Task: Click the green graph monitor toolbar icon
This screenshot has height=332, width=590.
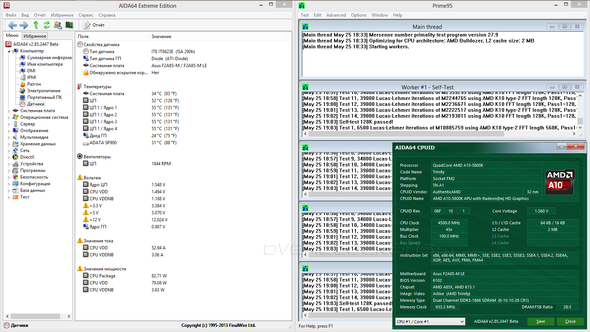Action: tap(69, 25)
